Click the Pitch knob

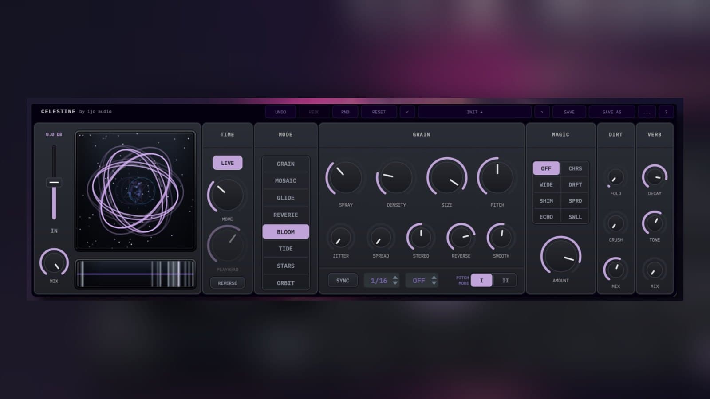point(497,177)
